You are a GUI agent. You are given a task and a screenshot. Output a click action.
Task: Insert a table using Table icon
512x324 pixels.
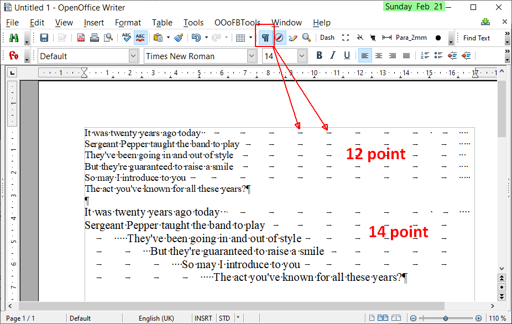tap(241, 38)
